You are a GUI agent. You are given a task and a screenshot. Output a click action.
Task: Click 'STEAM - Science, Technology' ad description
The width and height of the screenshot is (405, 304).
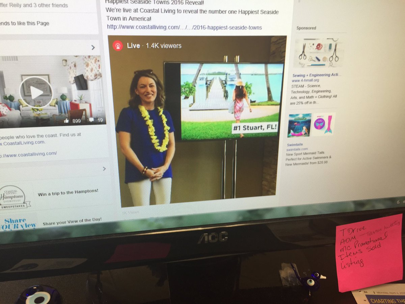(314, 94)
